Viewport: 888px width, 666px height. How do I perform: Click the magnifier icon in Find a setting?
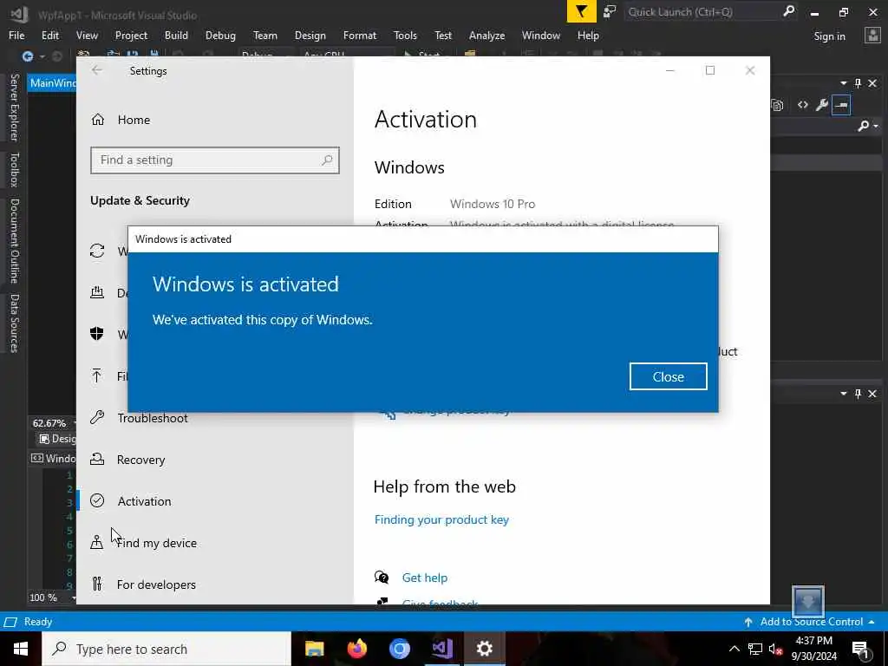(x=327, y=160)
